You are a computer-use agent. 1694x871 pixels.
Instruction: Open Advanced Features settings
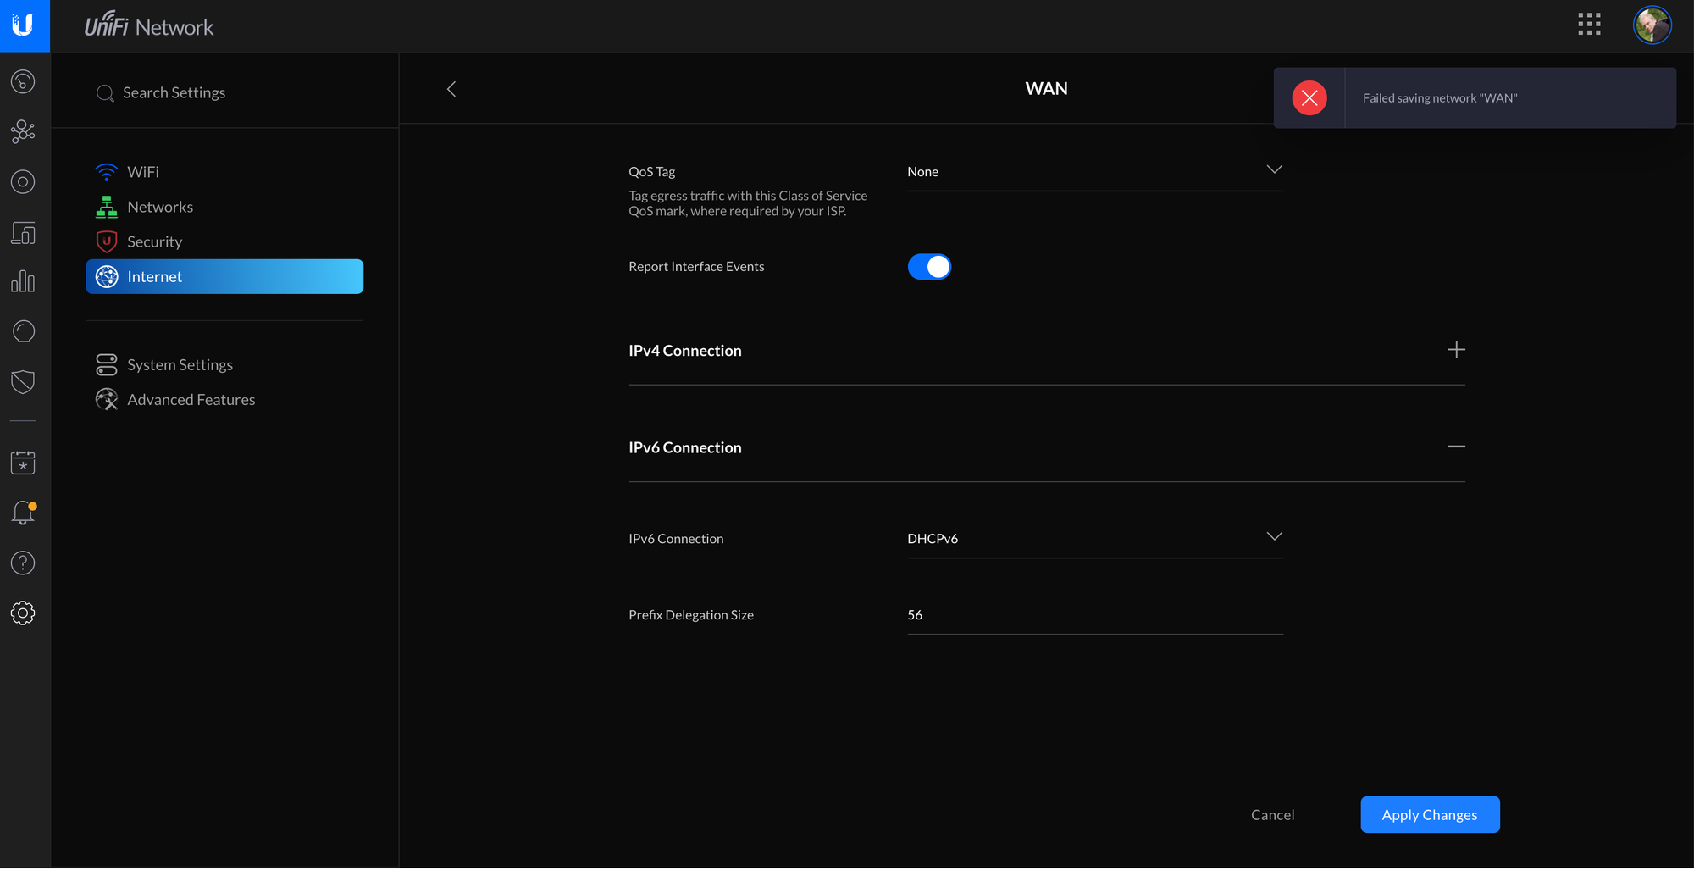coord(191,400)
